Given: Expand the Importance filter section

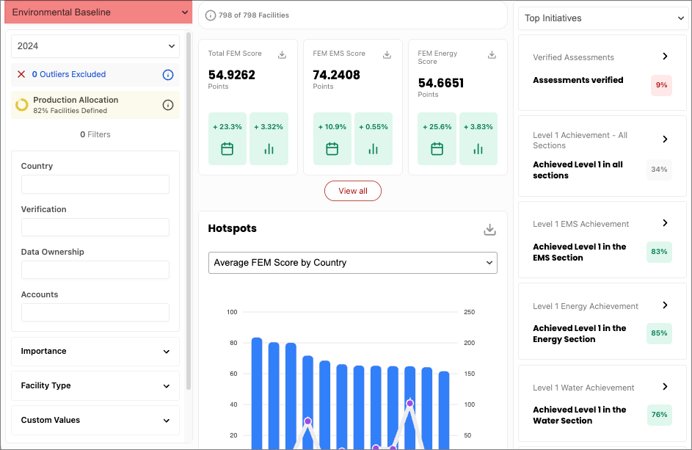Looking at the screenshot, I should coord(95,352).
